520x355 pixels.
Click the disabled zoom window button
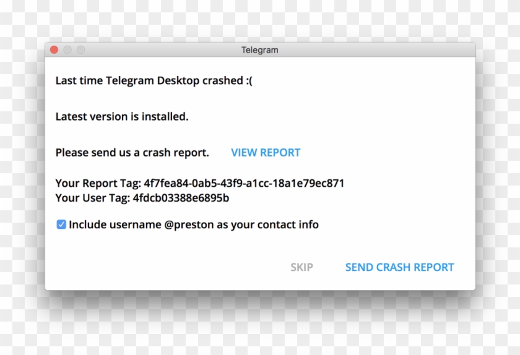(80, 49)
